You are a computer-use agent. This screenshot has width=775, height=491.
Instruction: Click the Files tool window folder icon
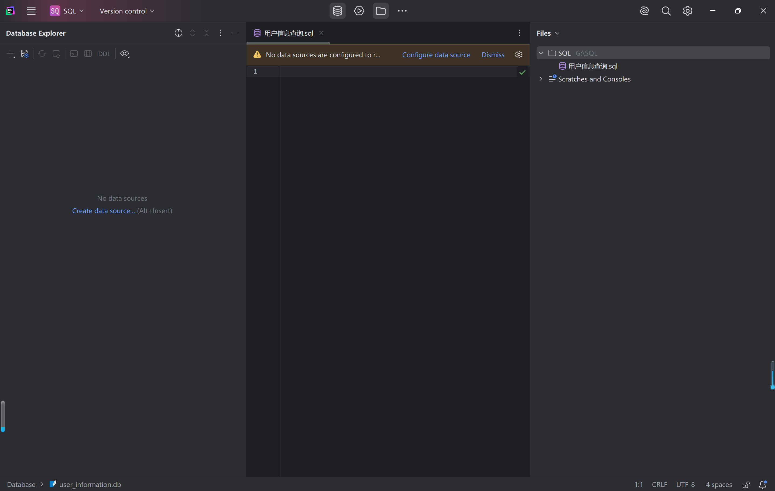[x=380, y=11]
